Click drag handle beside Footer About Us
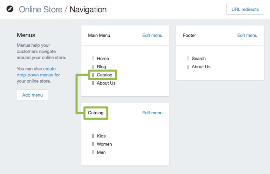270x174 pixels. click(x=188, y=67)
